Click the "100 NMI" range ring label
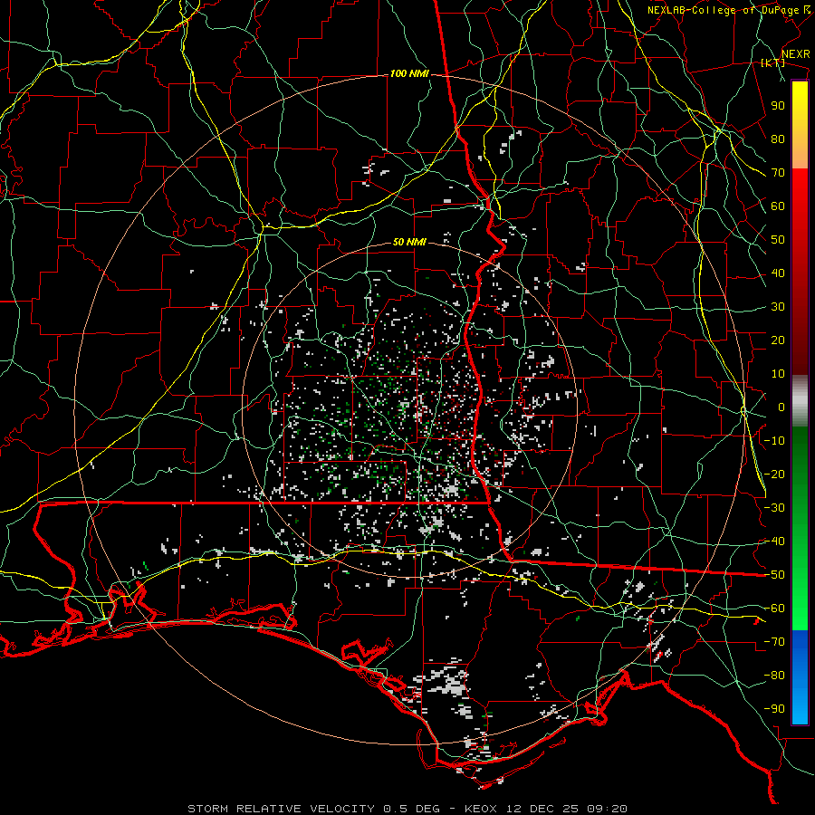Image resolution: width=815 pixels, height=815 pixels. coord(409,74)
